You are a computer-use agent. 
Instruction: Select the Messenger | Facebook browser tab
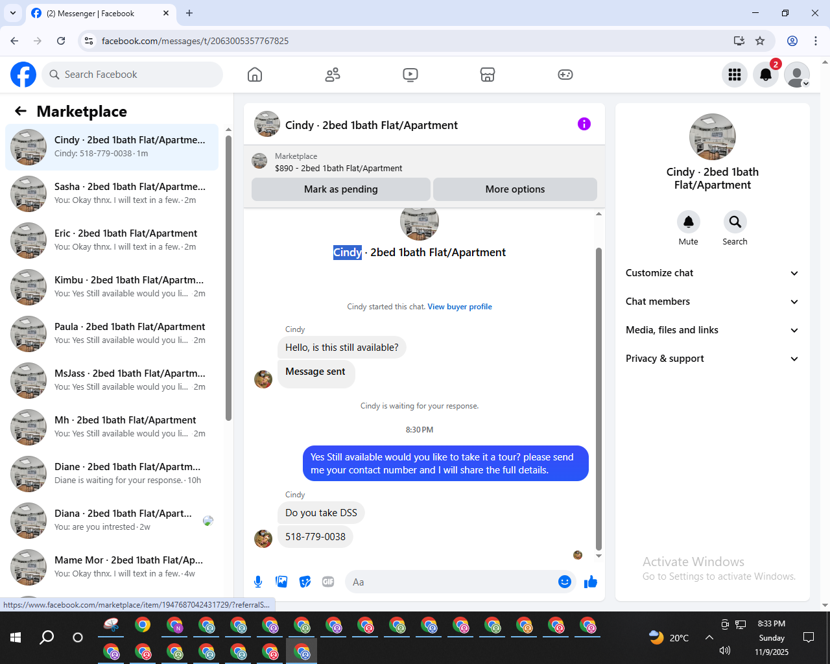pos(101,13)
